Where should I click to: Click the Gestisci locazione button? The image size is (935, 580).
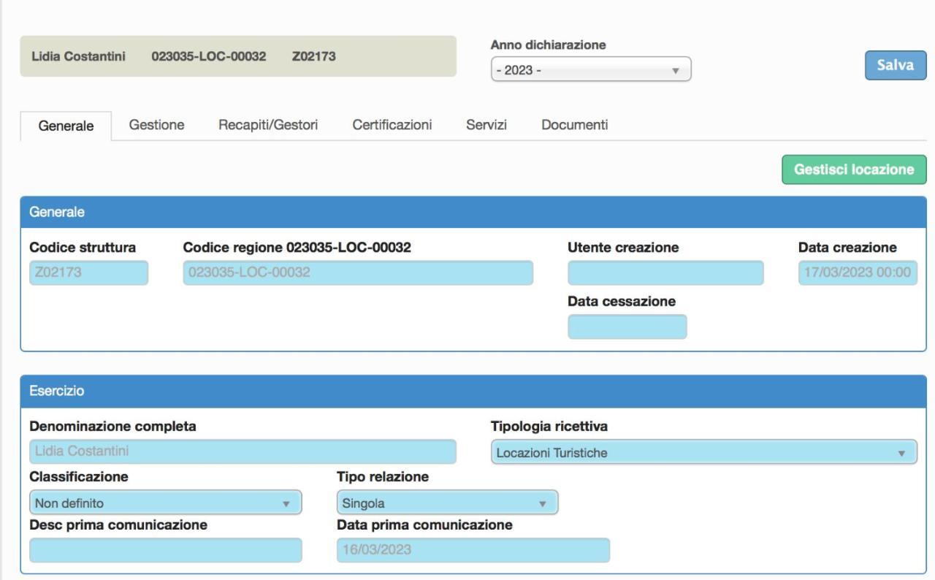854,169
